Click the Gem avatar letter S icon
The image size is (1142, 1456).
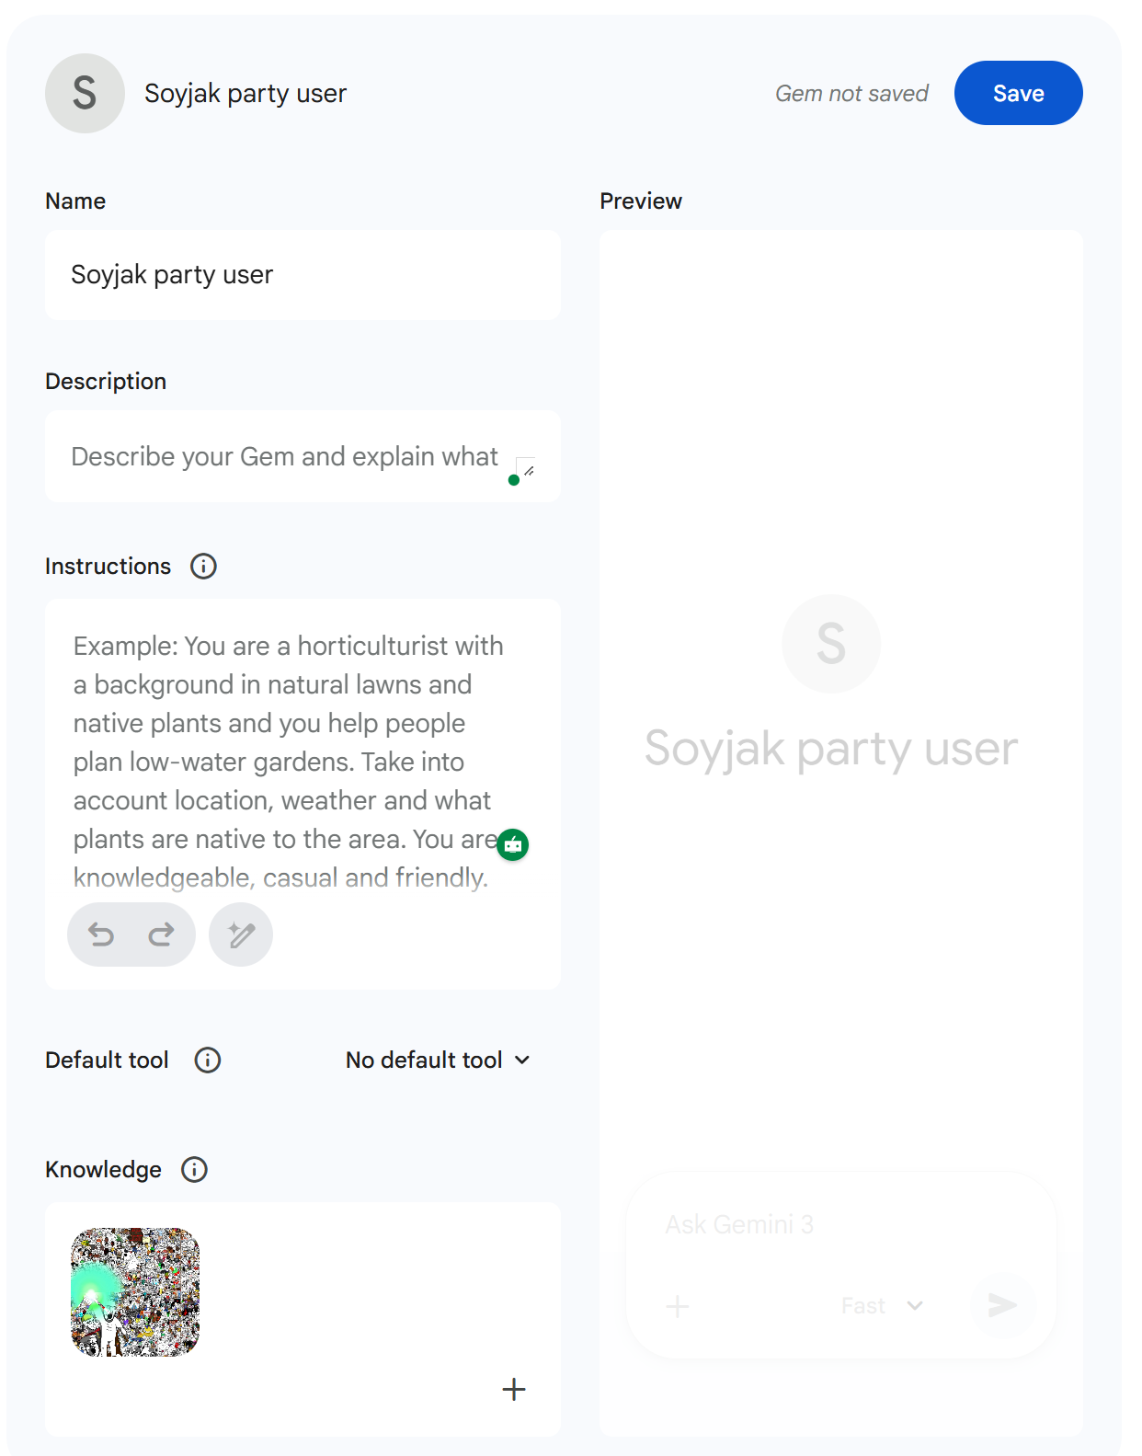coord(85,93)
